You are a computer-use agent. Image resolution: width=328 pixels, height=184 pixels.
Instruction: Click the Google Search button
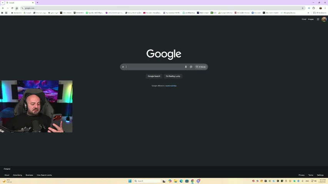[154, 76]
